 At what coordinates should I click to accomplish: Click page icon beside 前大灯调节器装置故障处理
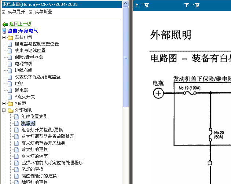(16, 137)
